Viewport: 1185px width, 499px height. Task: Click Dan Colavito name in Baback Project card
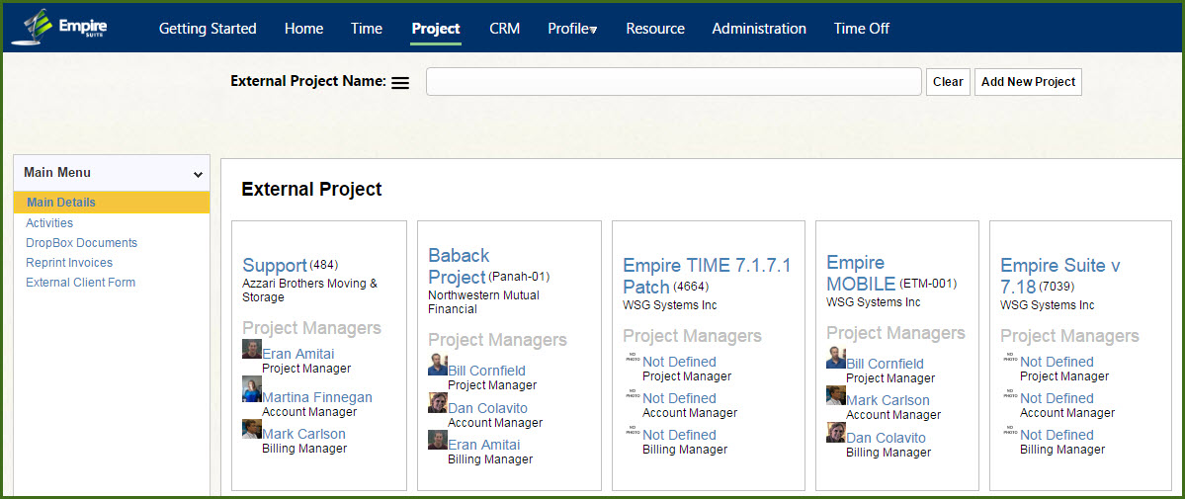(x=487, y=408)
